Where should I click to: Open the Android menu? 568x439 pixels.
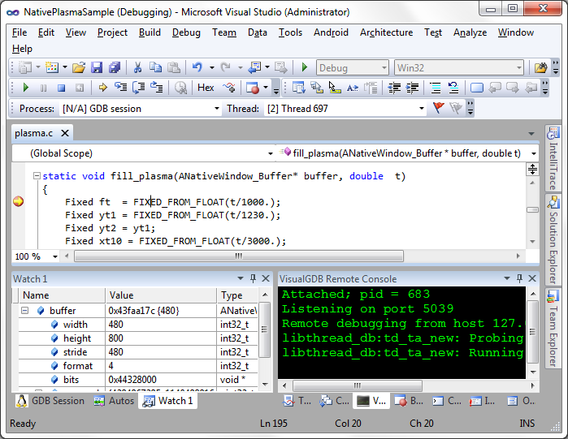pyautogui.click(x=331, y=32)
